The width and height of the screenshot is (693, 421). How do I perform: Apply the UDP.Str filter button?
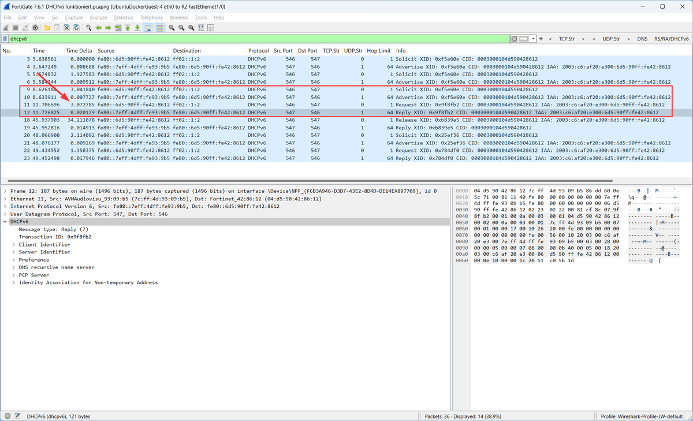(610, 39)
